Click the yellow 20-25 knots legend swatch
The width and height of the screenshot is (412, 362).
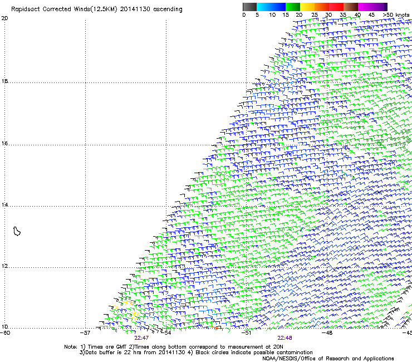click(307, 7)
